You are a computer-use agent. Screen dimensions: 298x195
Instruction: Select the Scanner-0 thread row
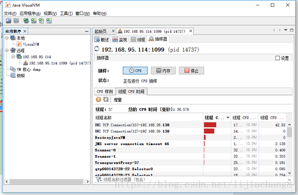click(x=190, y=150)
